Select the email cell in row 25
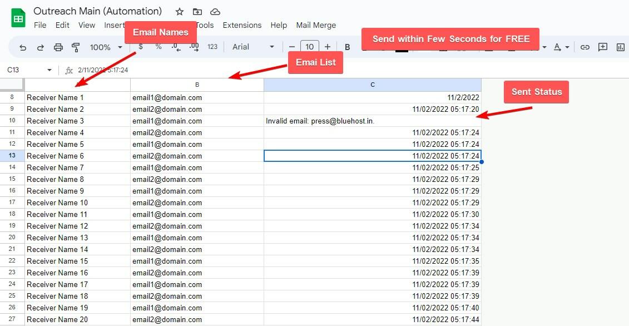Viewport: 629px width, 326px height. (x=197, y=296)
